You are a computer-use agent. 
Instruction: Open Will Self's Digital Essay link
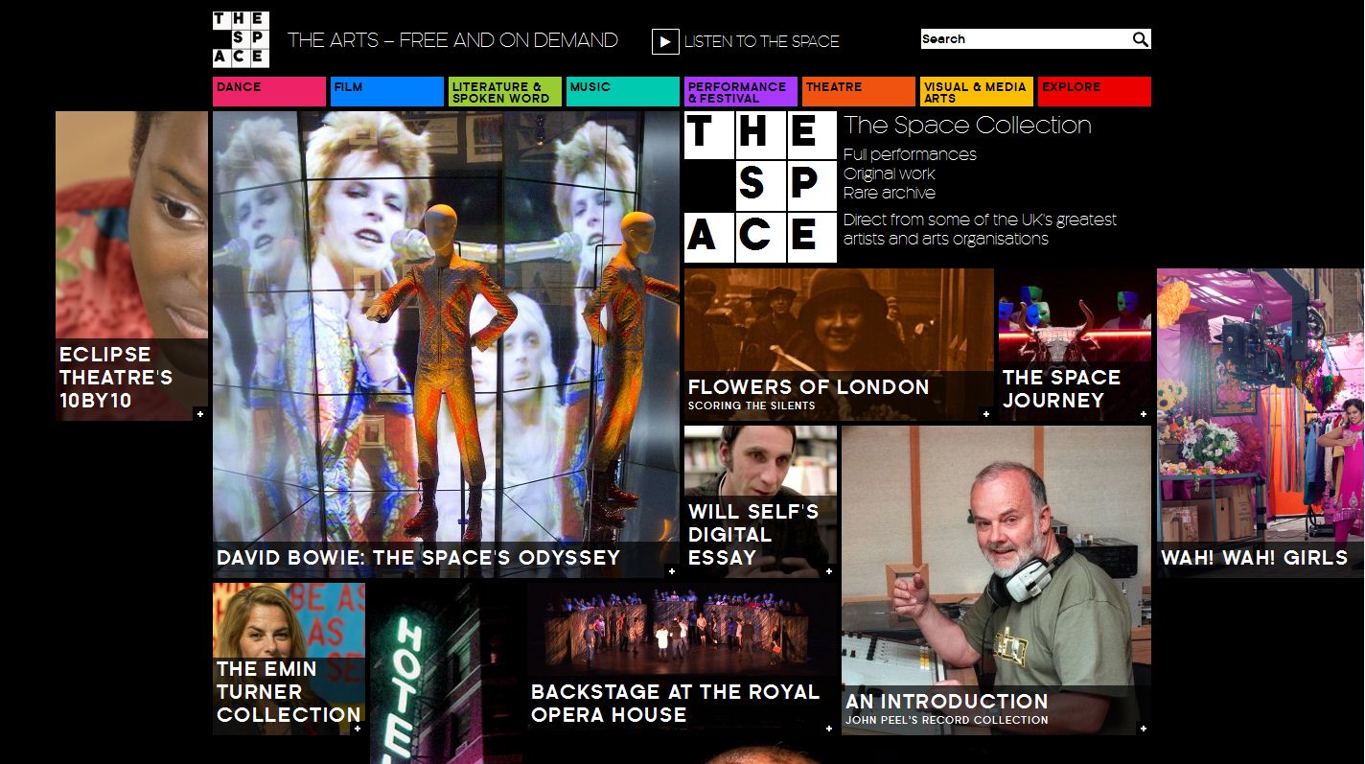(x=753, y=535)
